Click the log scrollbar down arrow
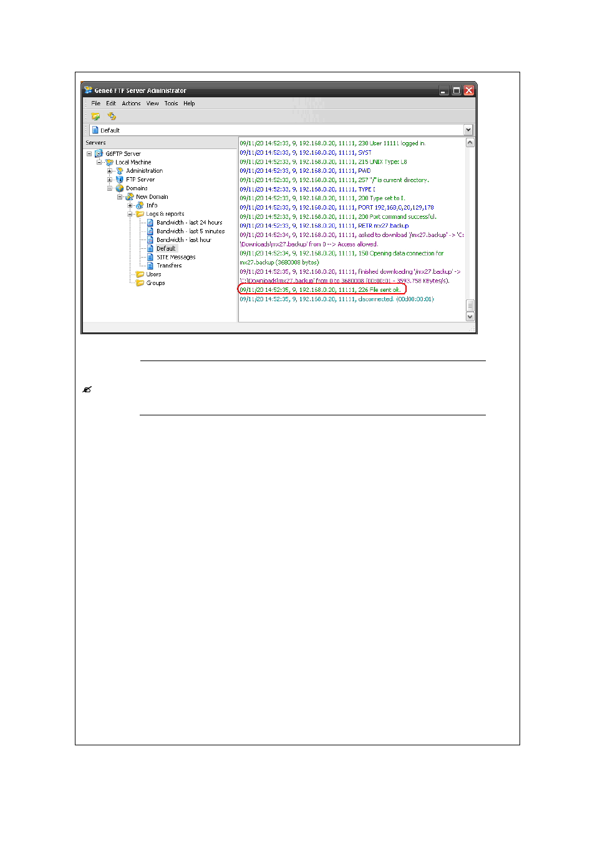The width and height of the screenshot is (595, 842). (x=470, y=317)
